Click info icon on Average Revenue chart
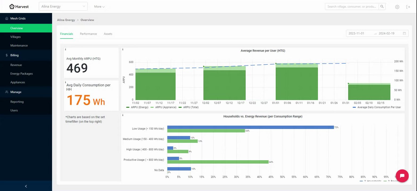417x191 pixels. (x=123, y=49)
